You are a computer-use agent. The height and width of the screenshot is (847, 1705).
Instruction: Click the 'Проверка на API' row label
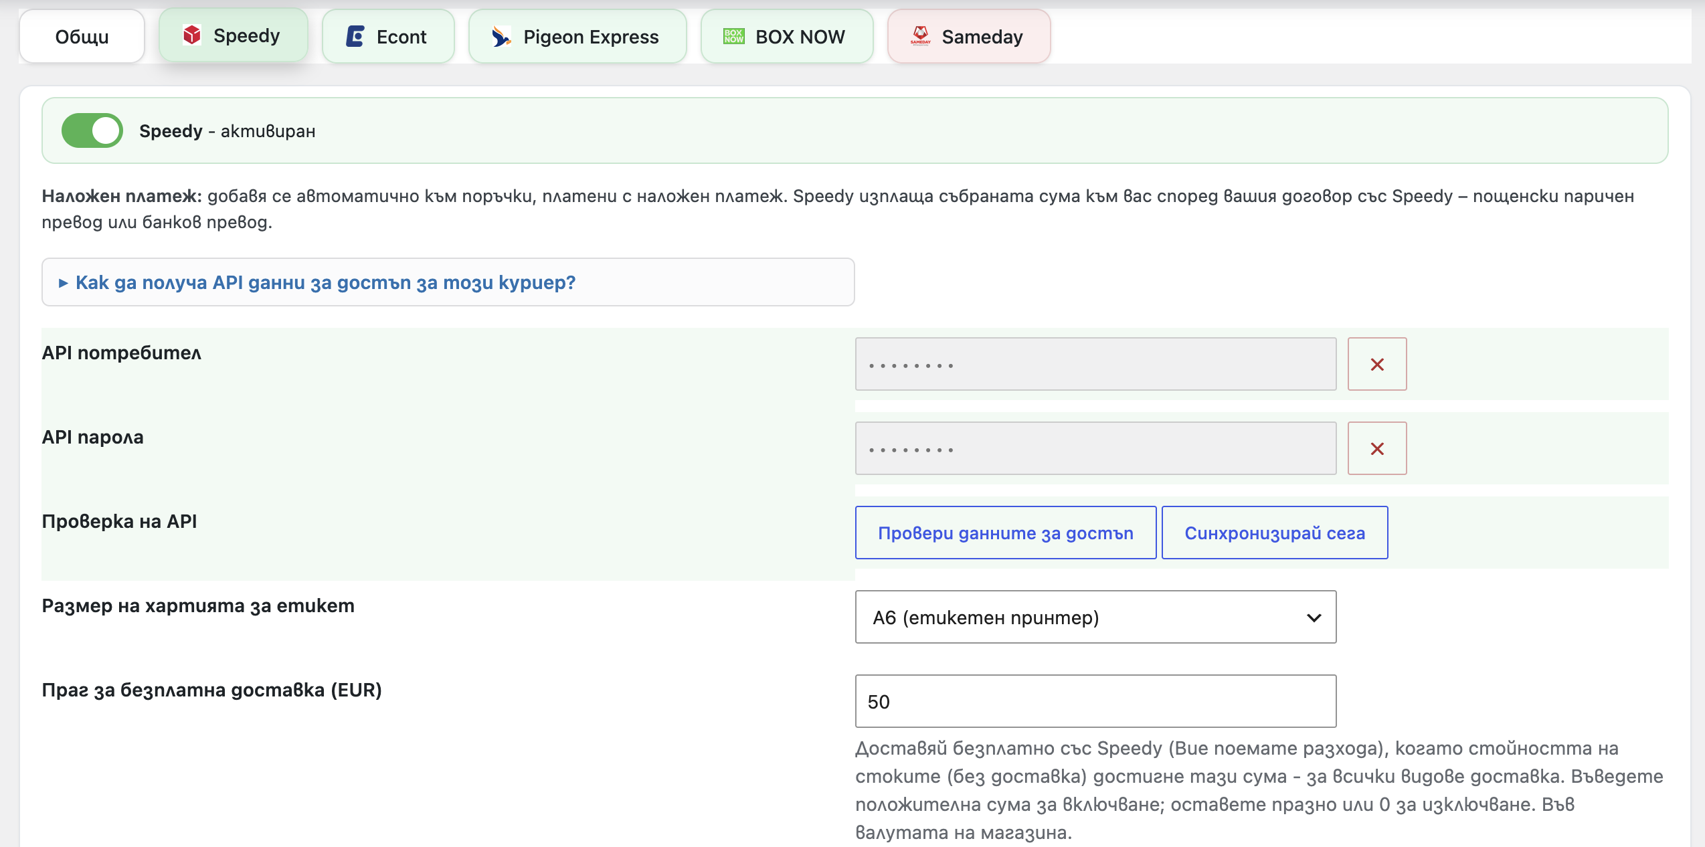tap(120, 521)
